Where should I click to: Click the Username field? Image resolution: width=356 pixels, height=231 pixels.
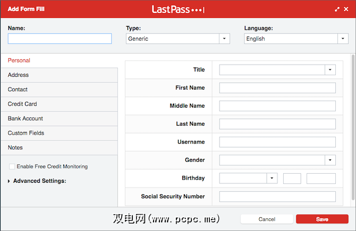[x=277, y=142]
